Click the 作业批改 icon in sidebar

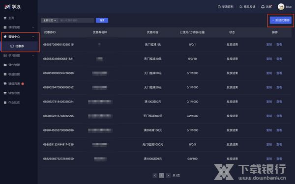tap(5, 103)
